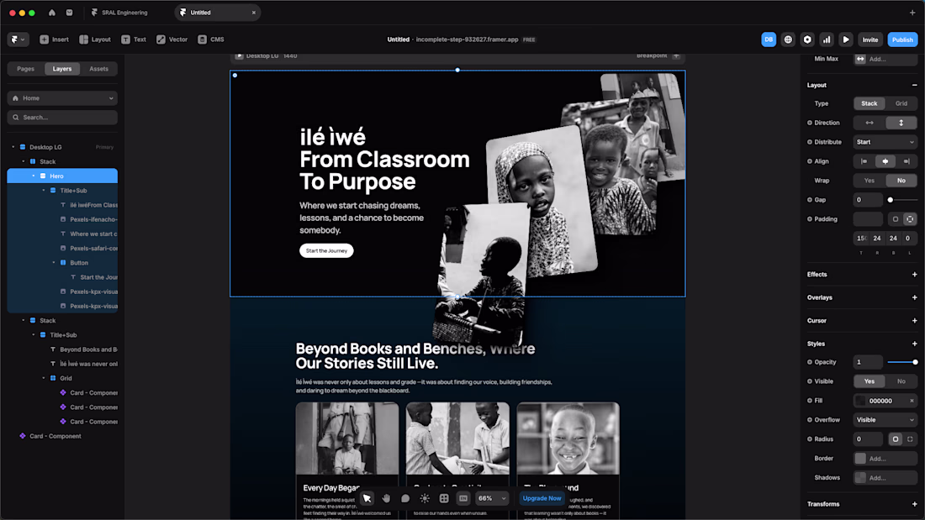Switch to the Assets tab
The image size is (925, 520).
click(98, 69)
